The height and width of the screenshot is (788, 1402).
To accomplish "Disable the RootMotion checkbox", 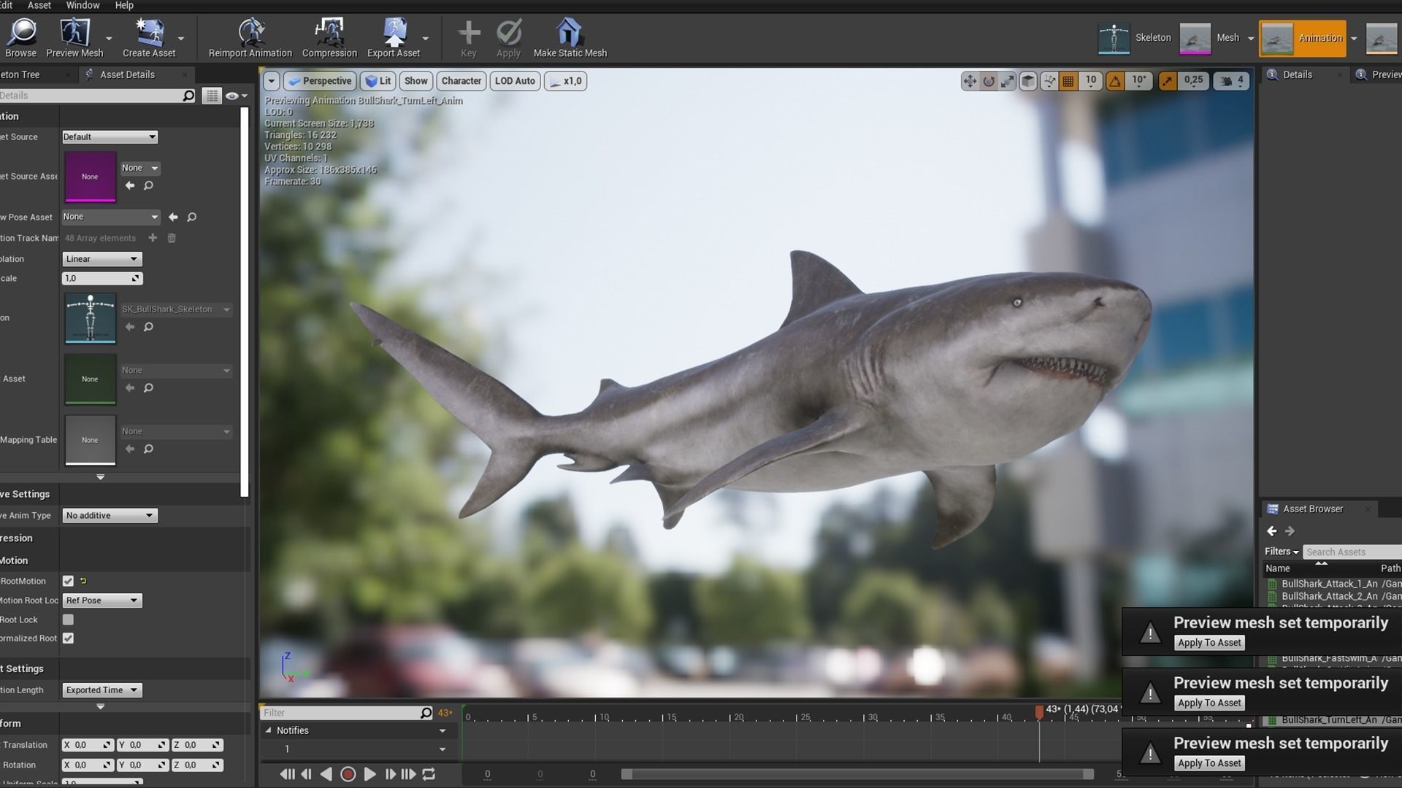I will (68, 581).
